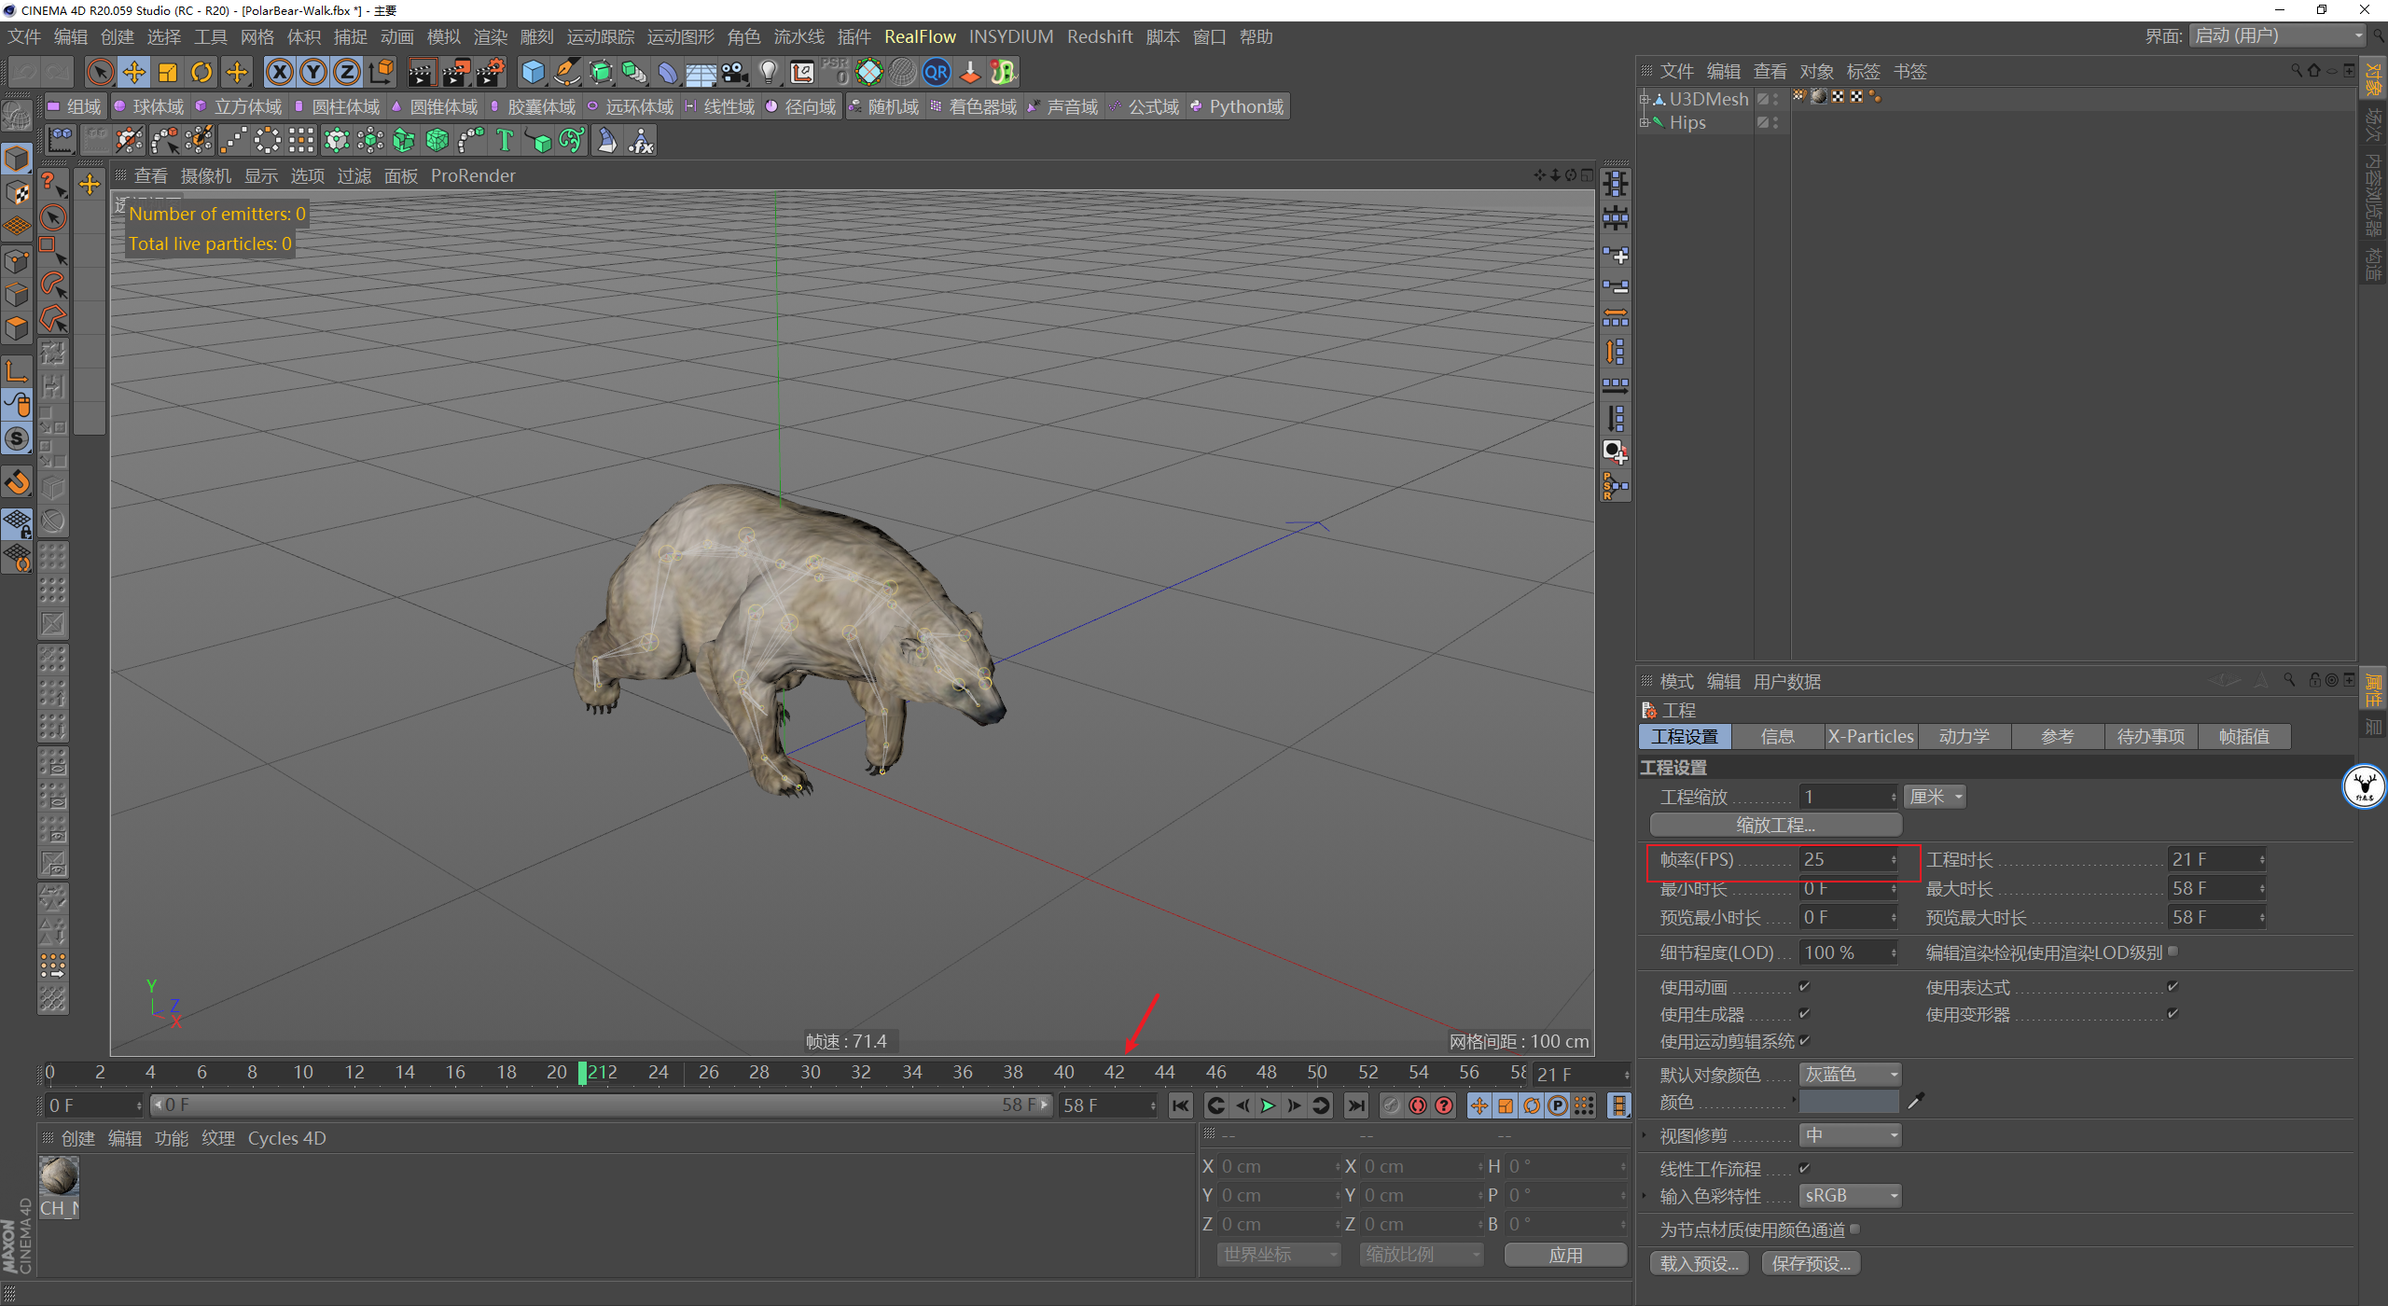Open the 模拟 menu
The width and height of the screenshot is (2388, 1306).
[443, 36]
